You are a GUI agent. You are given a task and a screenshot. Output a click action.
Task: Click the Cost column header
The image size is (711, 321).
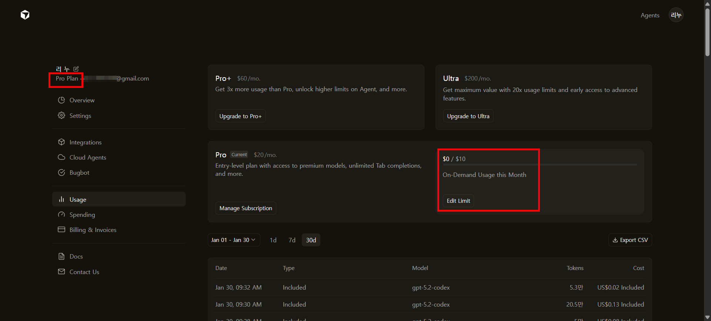click(x=638, y=268)
